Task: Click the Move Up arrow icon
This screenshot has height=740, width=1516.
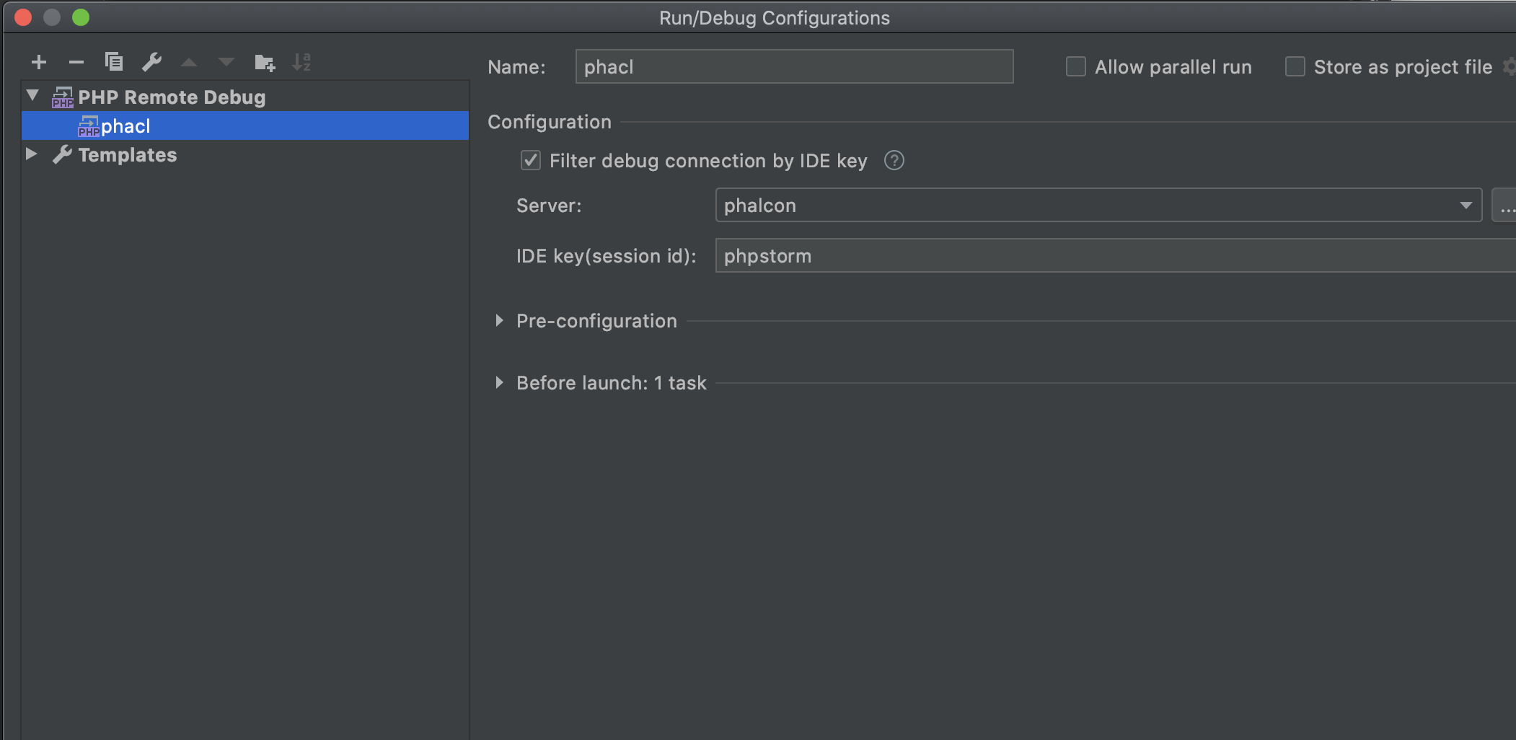Action: pos(189,63)
